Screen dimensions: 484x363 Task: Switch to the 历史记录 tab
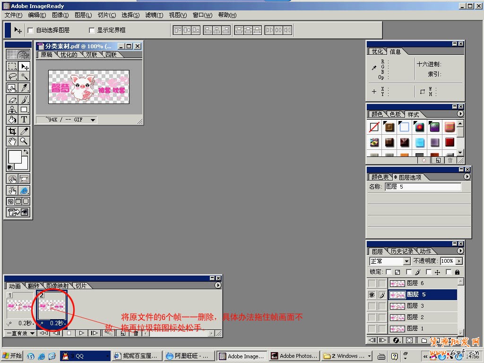pyautogui.click(x=401, y=251)
